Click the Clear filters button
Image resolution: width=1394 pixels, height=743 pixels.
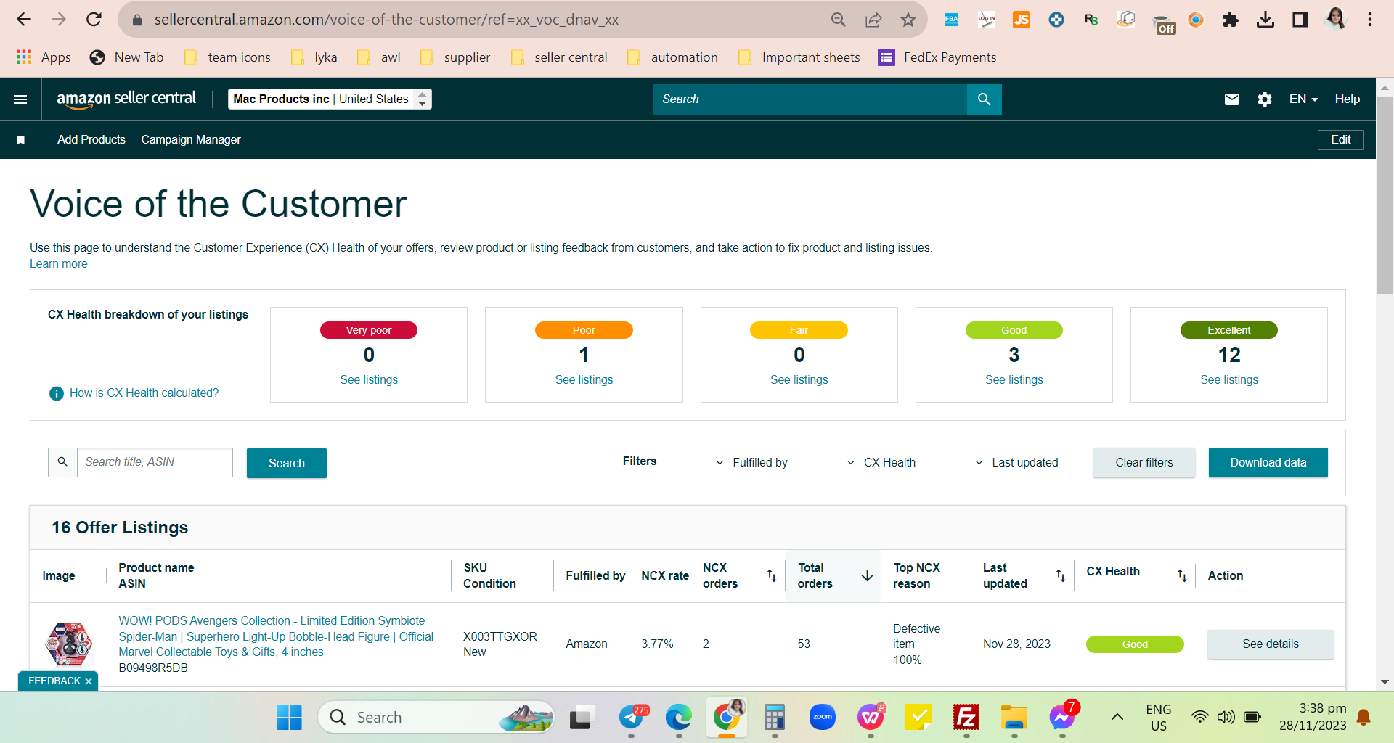click(1144, 463)
